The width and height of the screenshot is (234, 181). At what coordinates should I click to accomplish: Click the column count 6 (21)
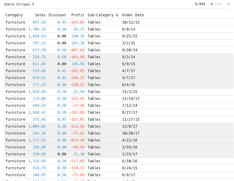217,4
